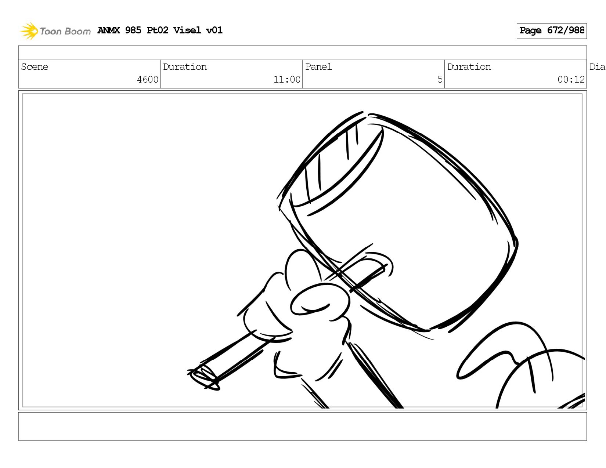This screenshot has width=606, height=468.
Task: Click the Scene label
Action: pos(35,67)
